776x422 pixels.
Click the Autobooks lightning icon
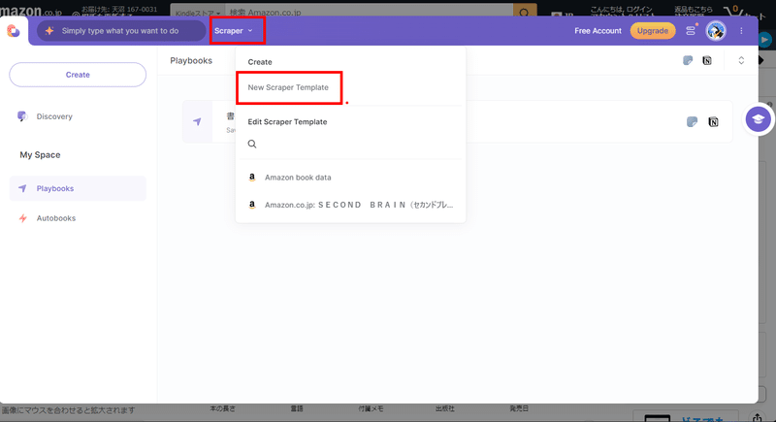[x=22, y=218]
